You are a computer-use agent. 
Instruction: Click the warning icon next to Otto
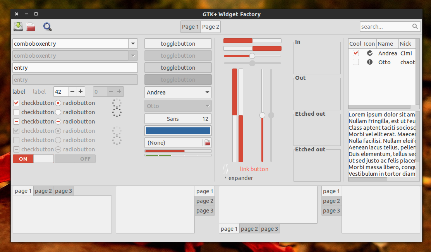pos(370,62)
